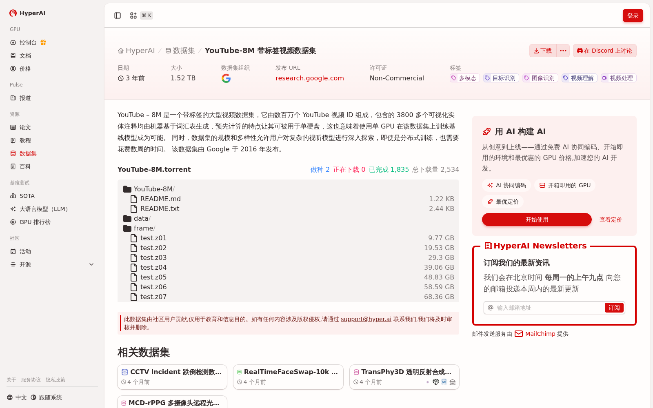
Task: Click the 视频处理 tag
Action: pyautogui.click(x=618, y=78)
